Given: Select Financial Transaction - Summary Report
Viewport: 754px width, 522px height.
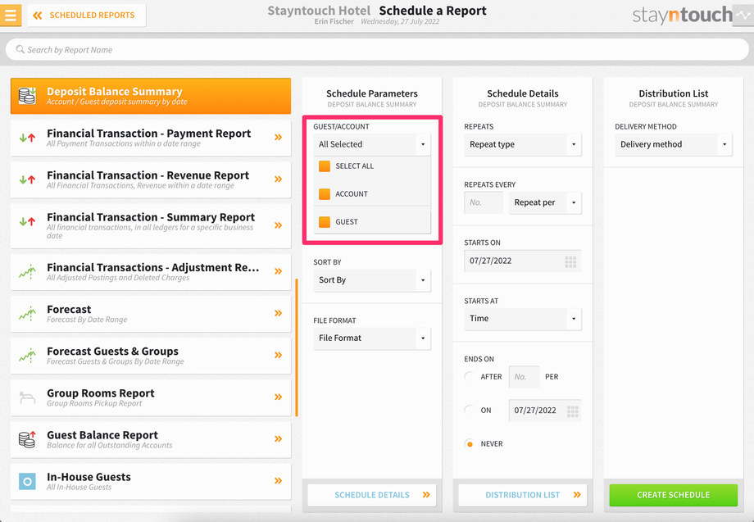Looking at the screenshot, I should (x=151, y=225).
